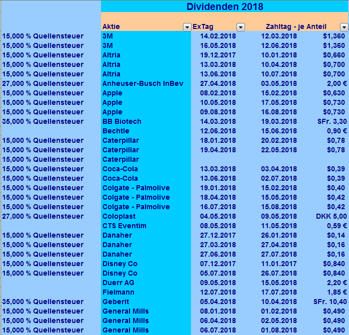Click Altria ExTag date 13.06.2018
Screen dimensions: 349x335
coord(217,74)
